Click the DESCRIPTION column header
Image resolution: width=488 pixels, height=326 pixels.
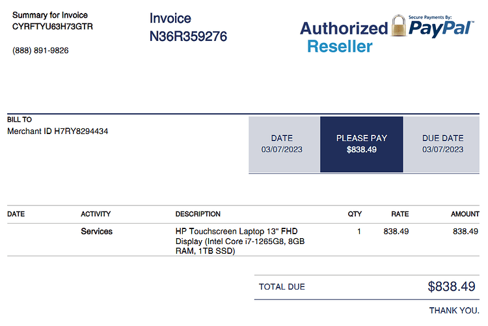198,214
